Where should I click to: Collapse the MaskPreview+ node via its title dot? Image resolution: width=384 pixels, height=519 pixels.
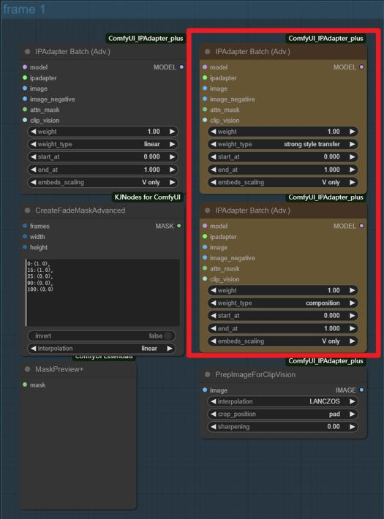pyautogui.click(x=28, y=369)
